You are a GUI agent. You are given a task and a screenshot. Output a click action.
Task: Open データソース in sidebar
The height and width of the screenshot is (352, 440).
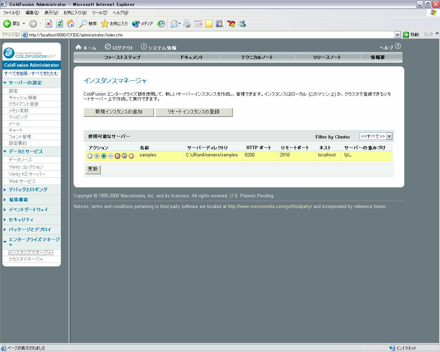click(x=20, y=160)
